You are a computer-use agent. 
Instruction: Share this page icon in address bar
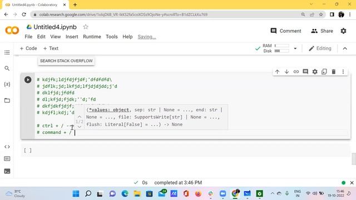312,14
